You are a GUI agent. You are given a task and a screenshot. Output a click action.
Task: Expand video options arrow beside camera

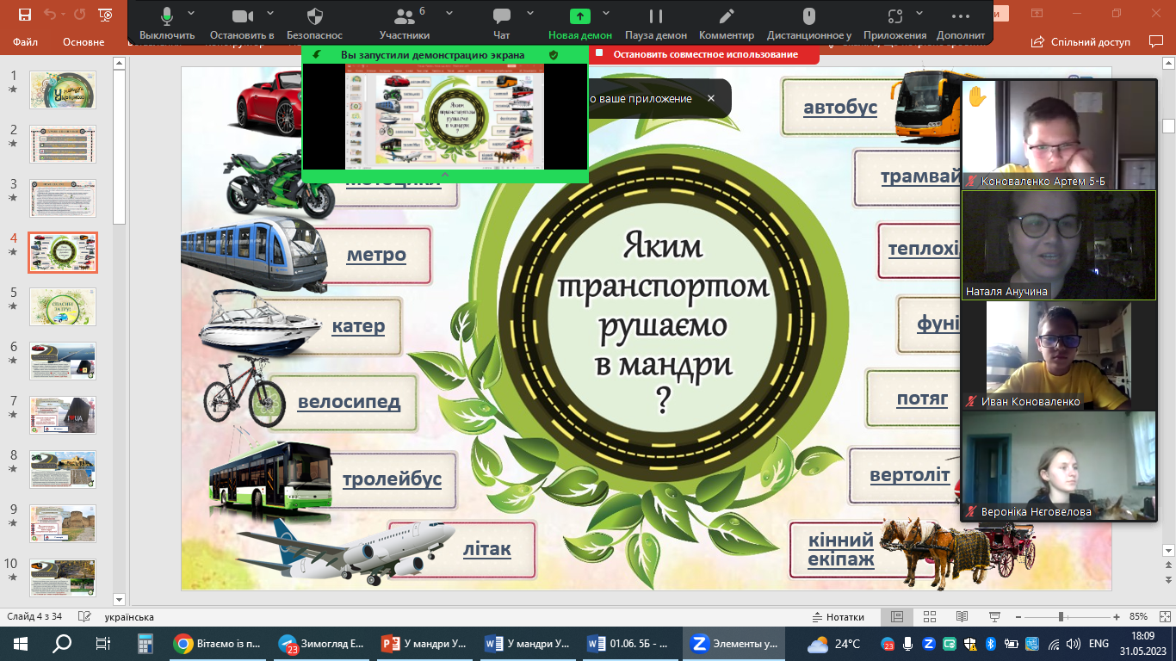pos(270,14)
